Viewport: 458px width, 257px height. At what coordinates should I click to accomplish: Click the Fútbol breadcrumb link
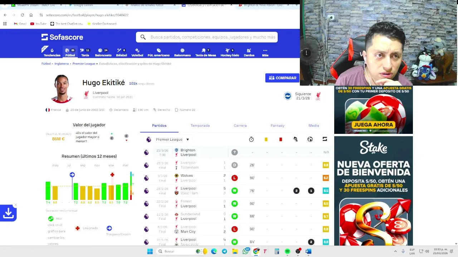46,64
